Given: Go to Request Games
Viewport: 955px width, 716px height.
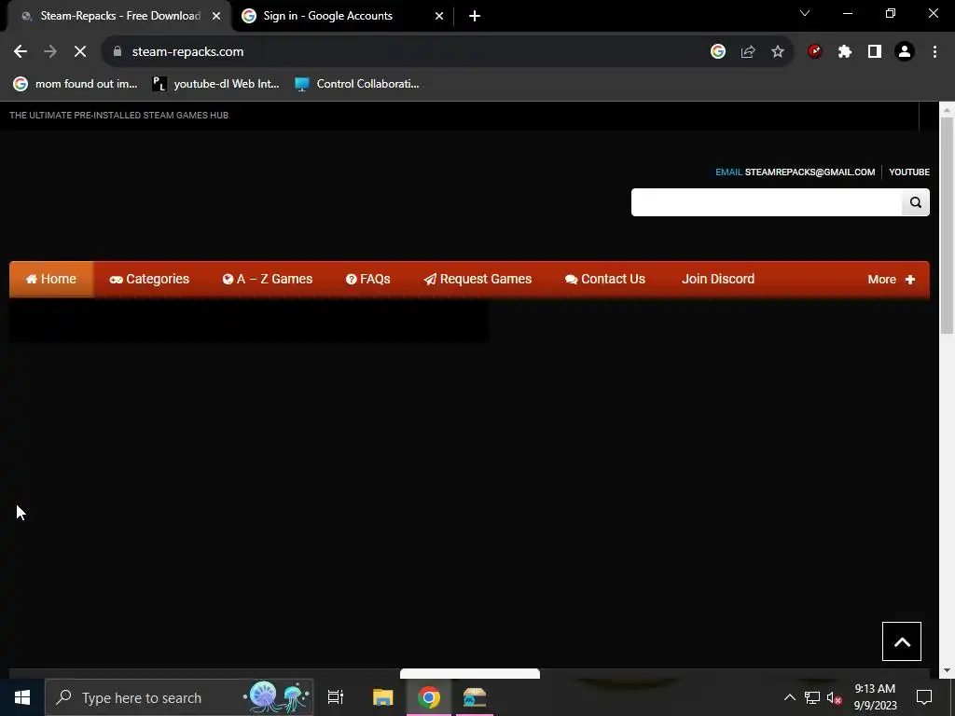Looking at the screenshot, I should pyautogui.click(x=477, y=280).
